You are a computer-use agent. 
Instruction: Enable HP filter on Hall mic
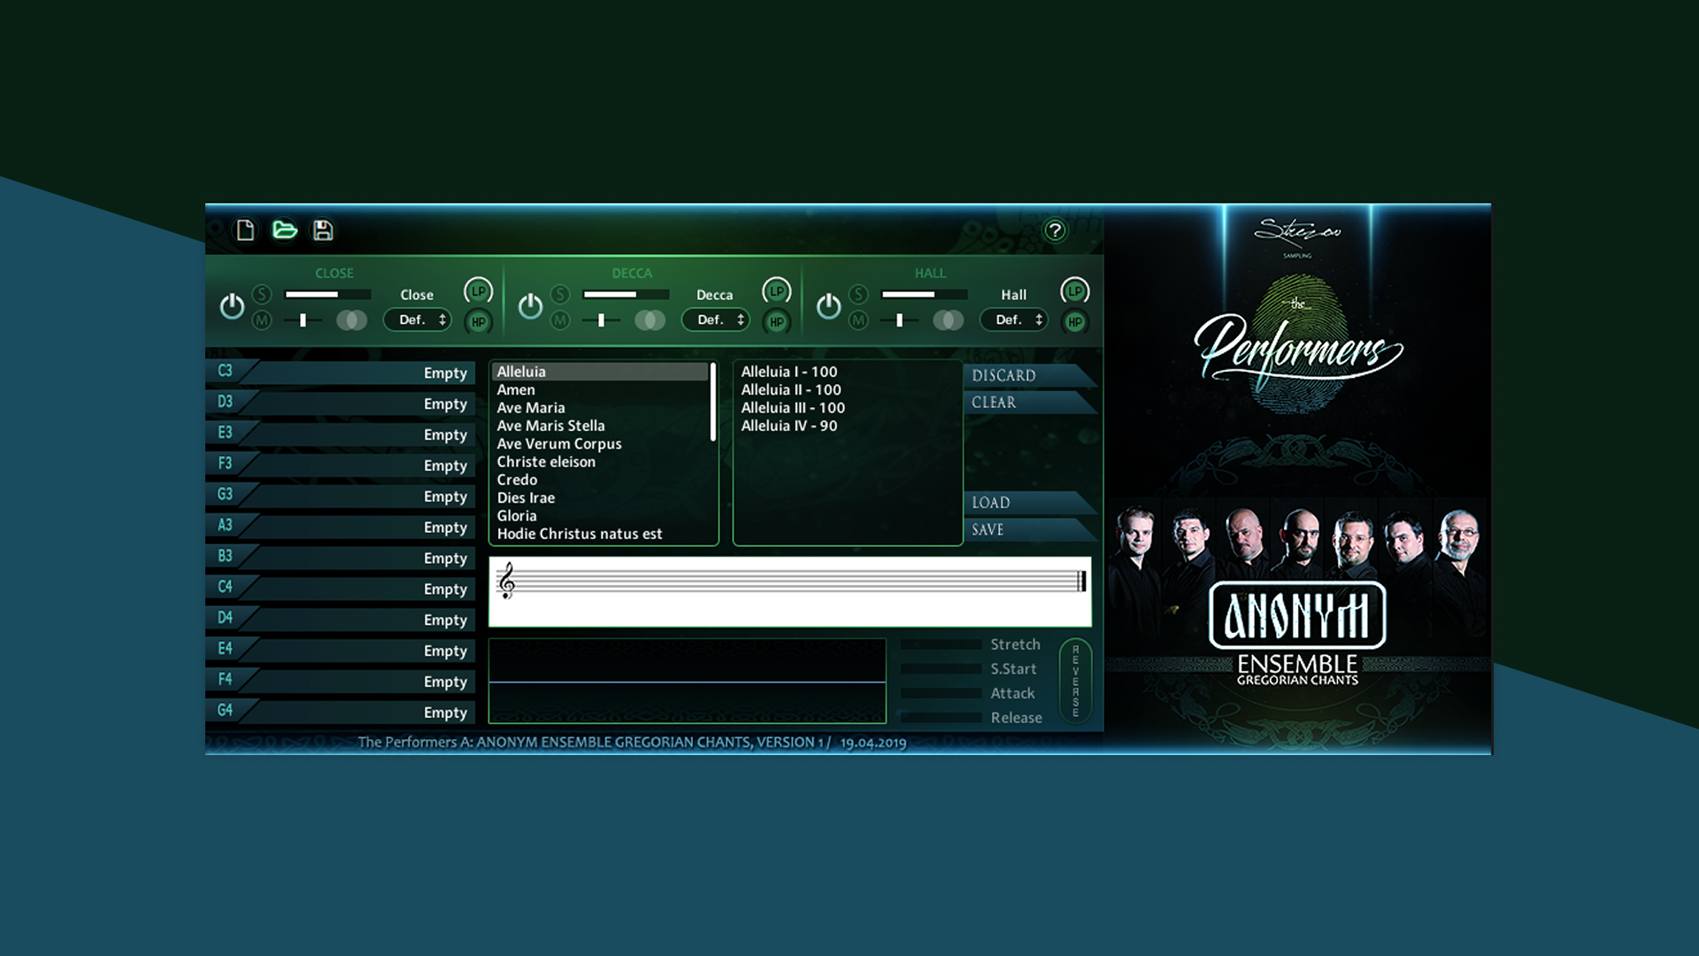pyautogui.click(x=1074, y=322)
